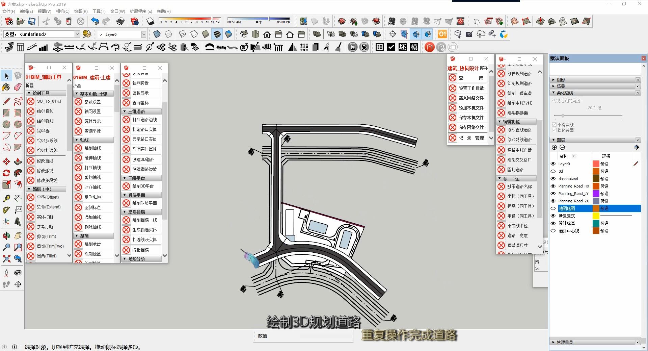Click the Print icon
Viewport: 648px width, 351px height.
(120, 22)
